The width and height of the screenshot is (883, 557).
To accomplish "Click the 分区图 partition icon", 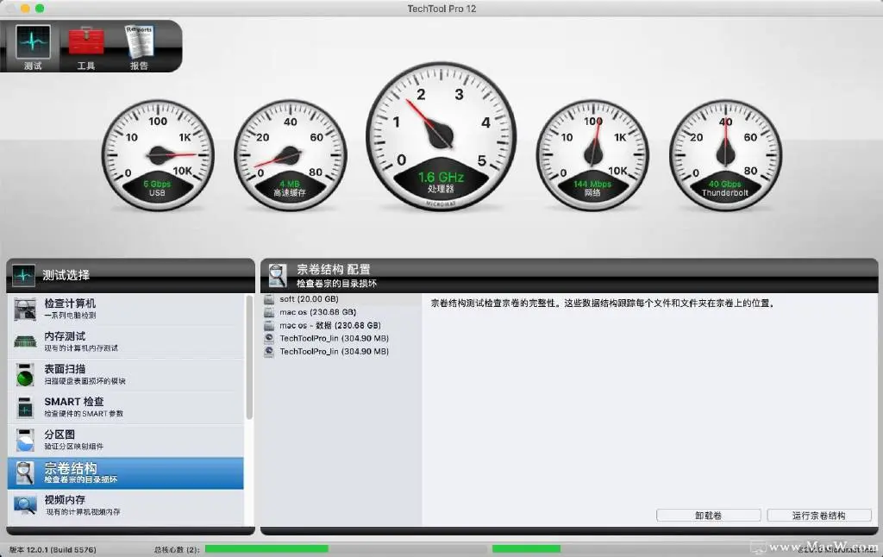I will pos(25,441).
